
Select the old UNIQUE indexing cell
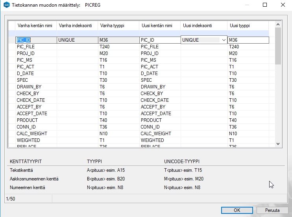tap(77, 40)
